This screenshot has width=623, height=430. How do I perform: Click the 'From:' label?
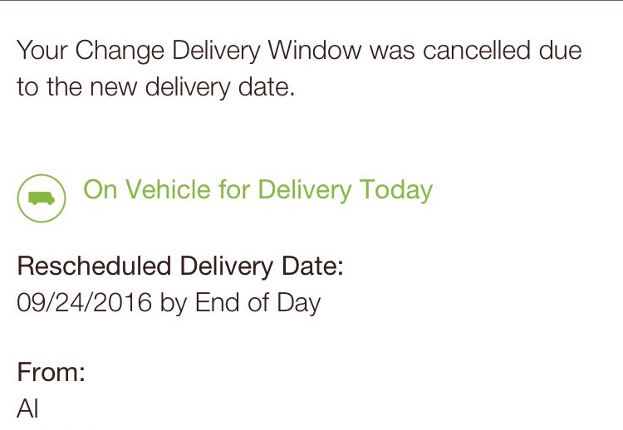click(x=51, y=373)
